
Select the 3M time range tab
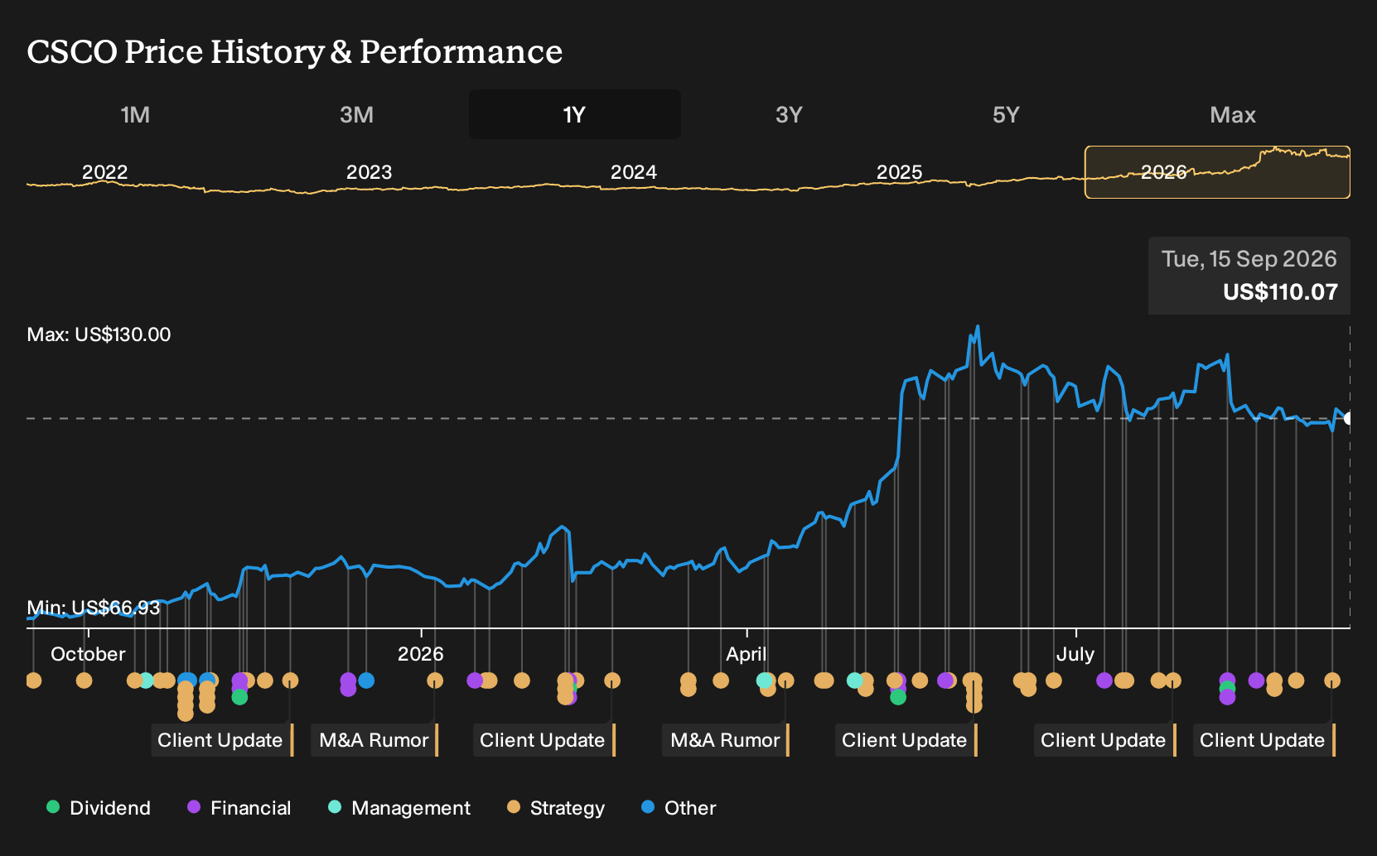[x=356, y=114]
